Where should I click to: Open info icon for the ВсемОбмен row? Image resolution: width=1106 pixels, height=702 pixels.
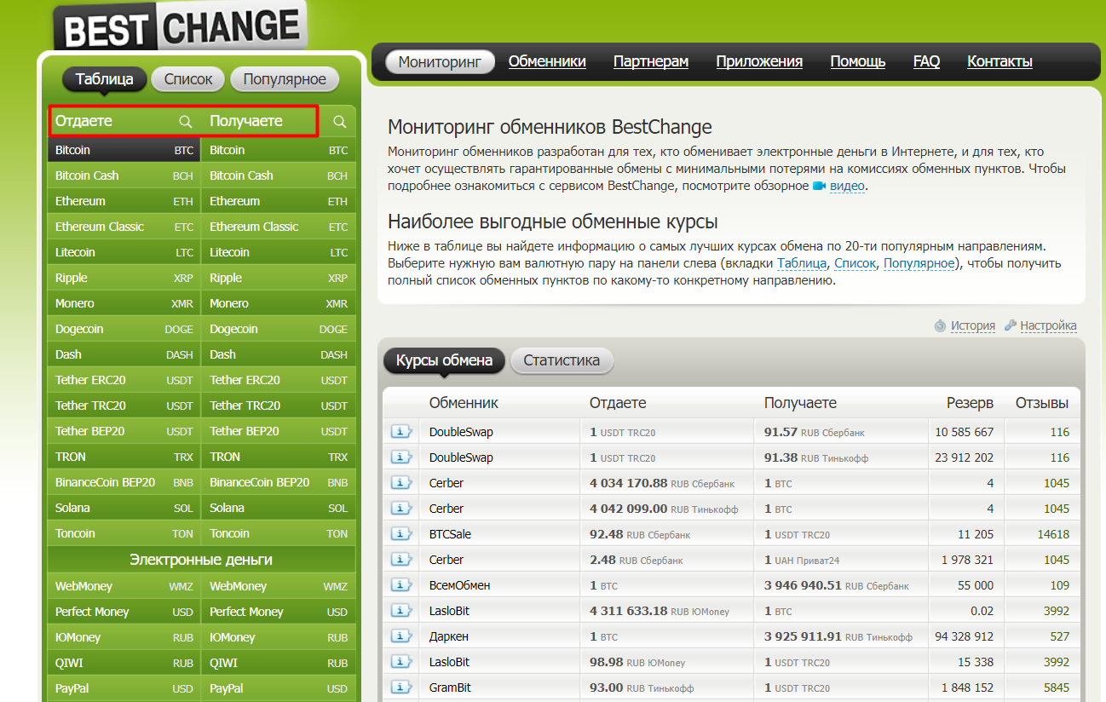pyautogui.click(x=400, y=585)
